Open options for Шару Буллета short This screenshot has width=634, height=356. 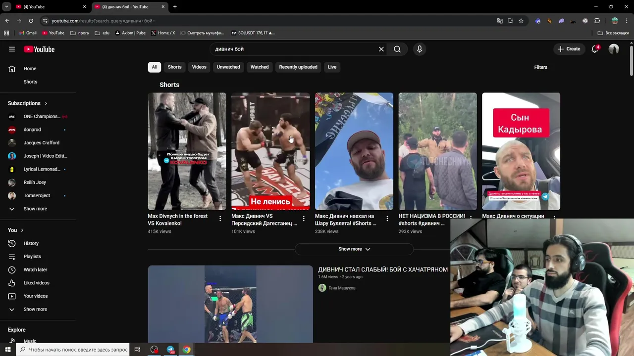[x=387, y=218]
